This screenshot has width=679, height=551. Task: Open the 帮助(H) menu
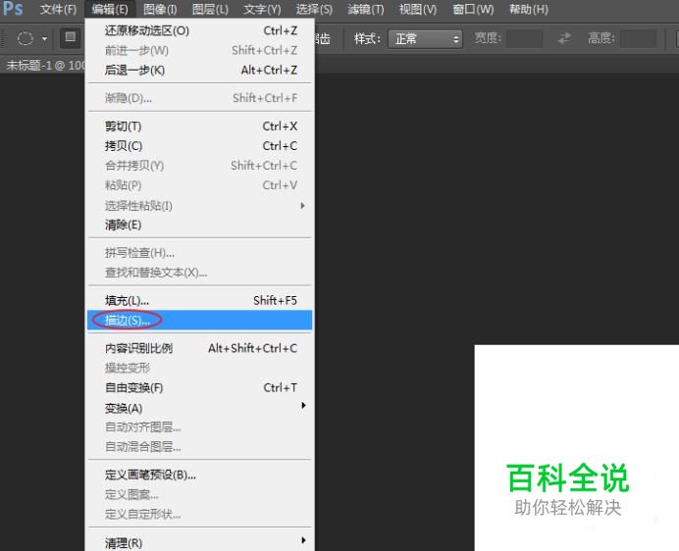click(528, 9)
